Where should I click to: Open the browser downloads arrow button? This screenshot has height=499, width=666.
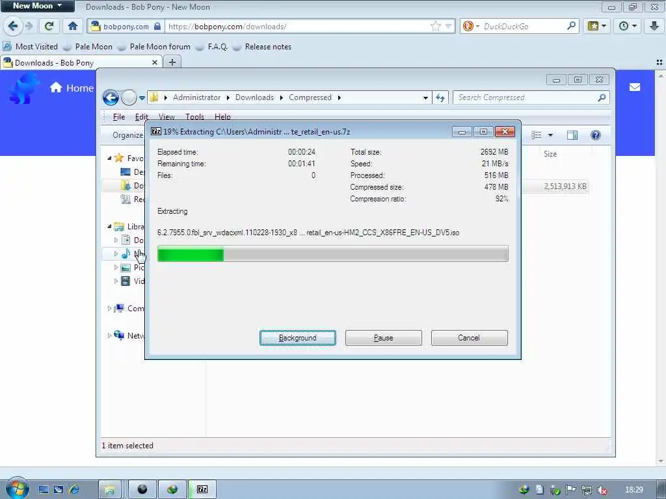654,26
